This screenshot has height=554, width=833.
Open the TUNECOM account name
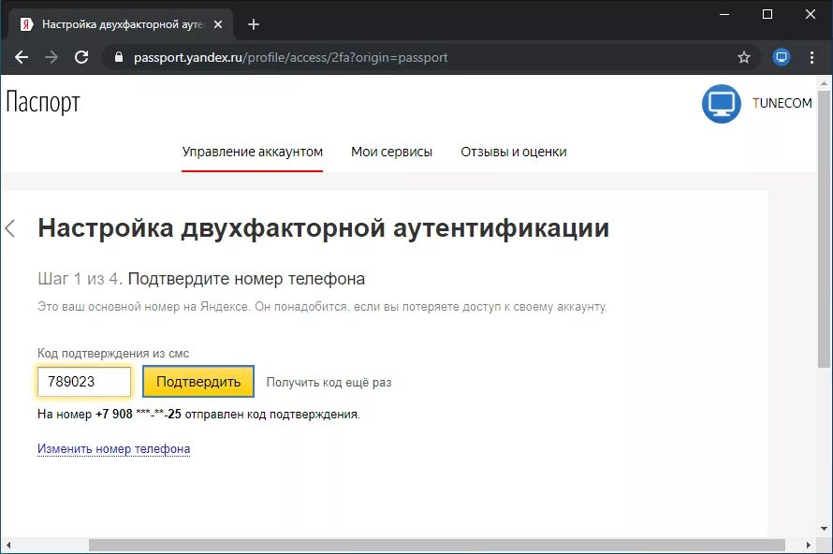click(x=782, y=103)
